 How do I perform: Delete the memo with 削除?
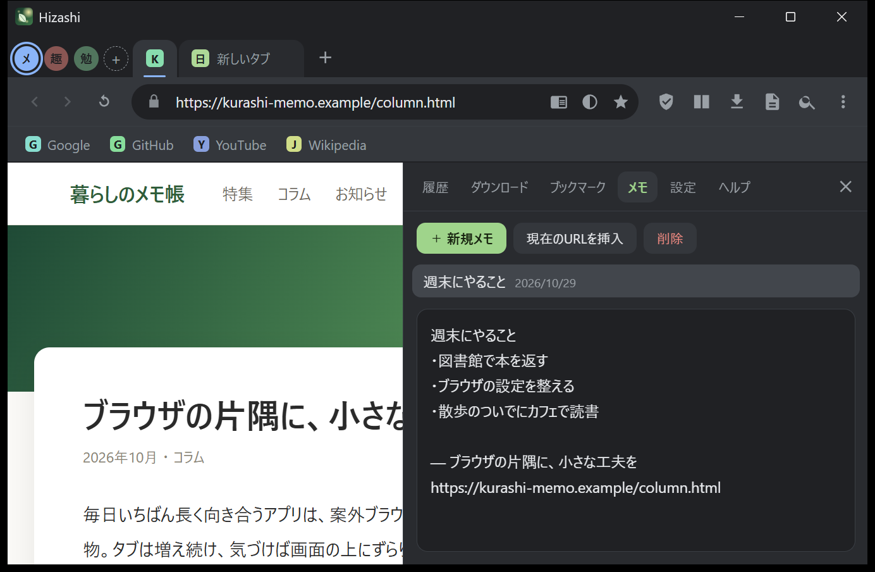pos(670,239)
